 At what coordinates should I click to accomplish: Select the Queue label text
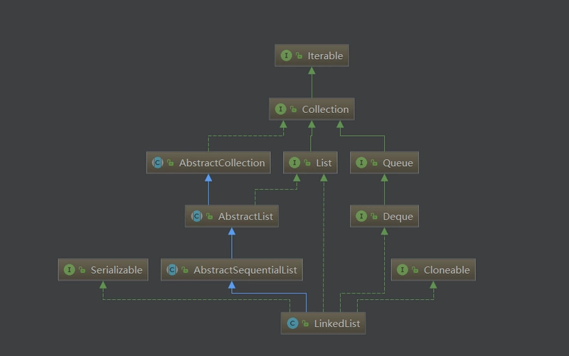pyautogui.click(x=398, y=163)
